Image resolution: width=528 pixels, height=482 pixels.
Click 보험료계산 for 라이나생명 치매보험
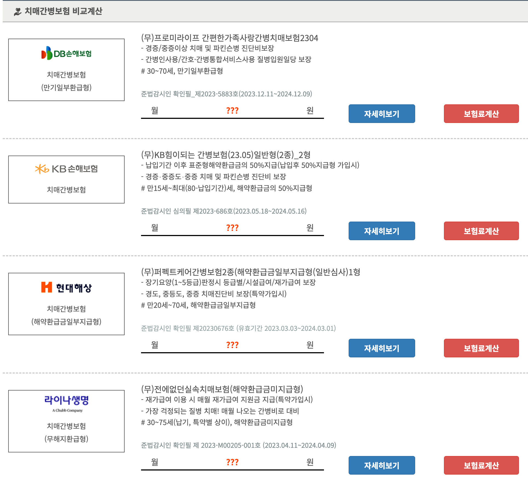coord(481,465)
